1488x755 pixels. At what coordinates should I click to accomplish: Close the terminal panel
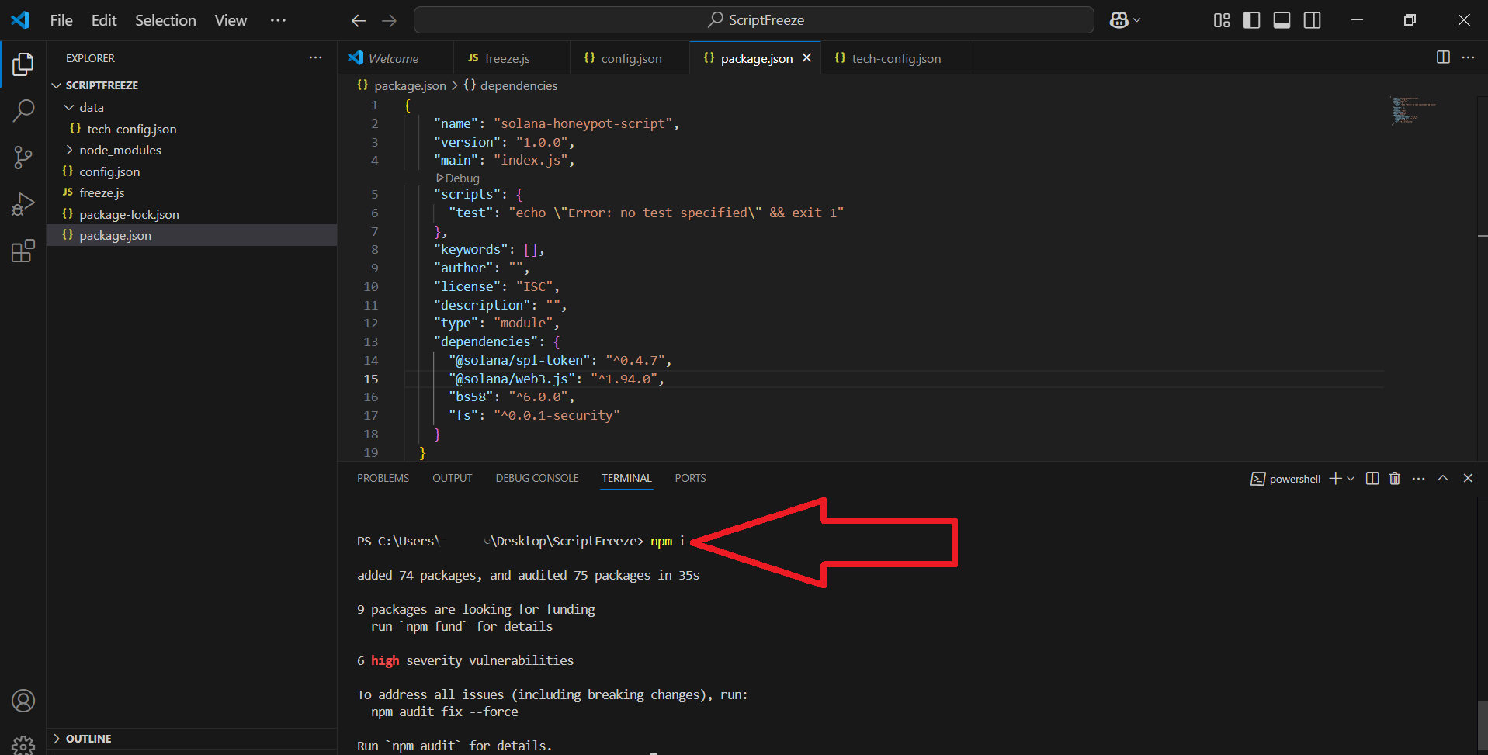1468,478
